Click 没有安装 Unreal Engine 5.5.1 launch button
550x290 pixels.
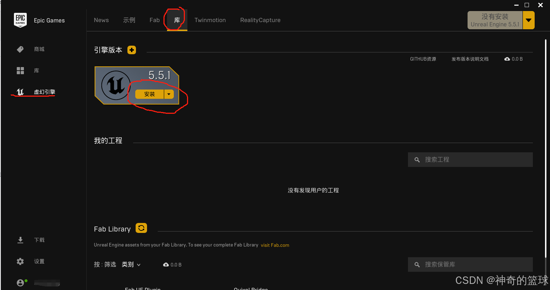coord(495,20)
